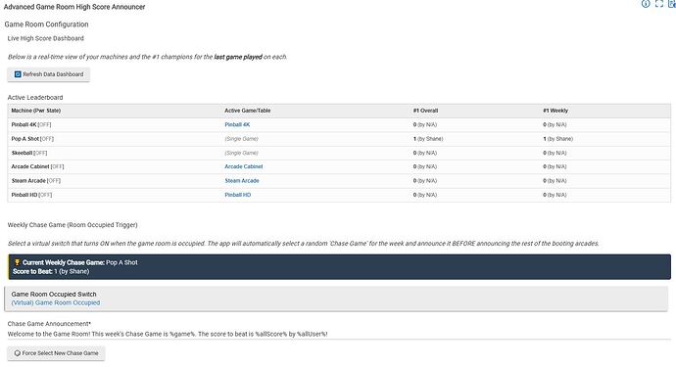The image size is (676, 367).
Task: Open the Pinball 4K game link
Action: point(237,124)
